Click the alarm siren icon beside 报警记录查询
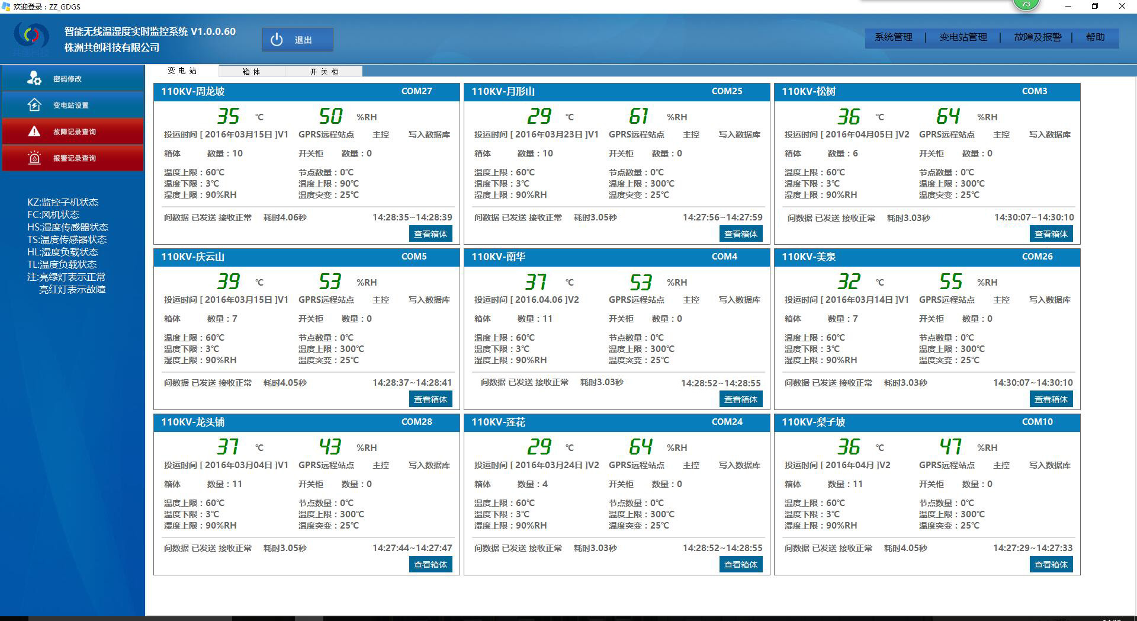Viewport: 1137px width, 621px height. pyautogui.click(x=34, y=158)
